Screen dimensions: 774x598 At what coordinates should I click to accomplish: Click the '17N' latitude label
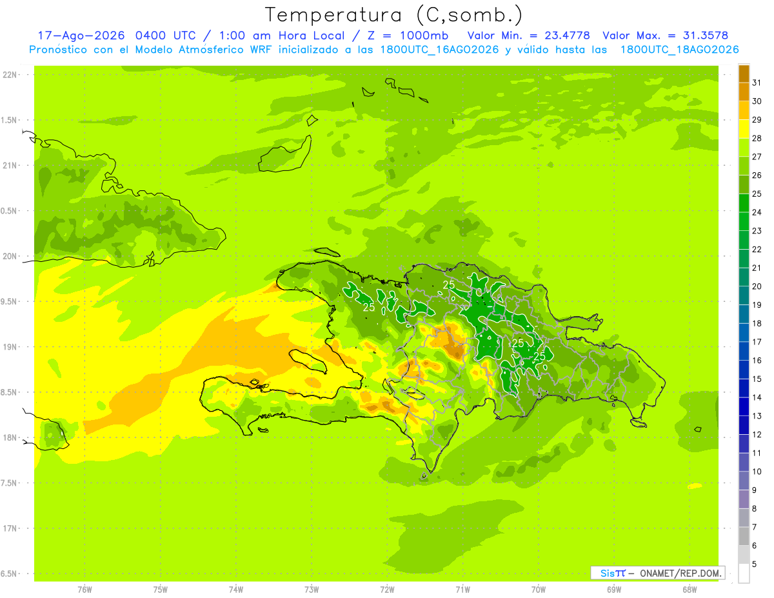tap(9, 528)
